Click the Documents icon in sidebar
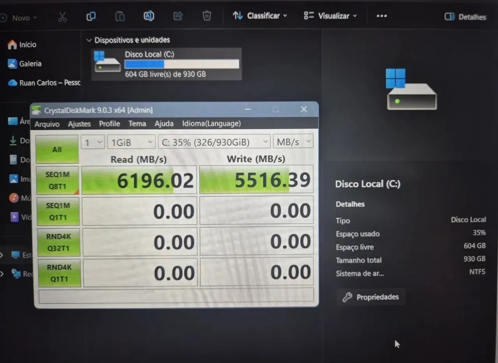Screen dimensions: 498x363 pos(14,160)
